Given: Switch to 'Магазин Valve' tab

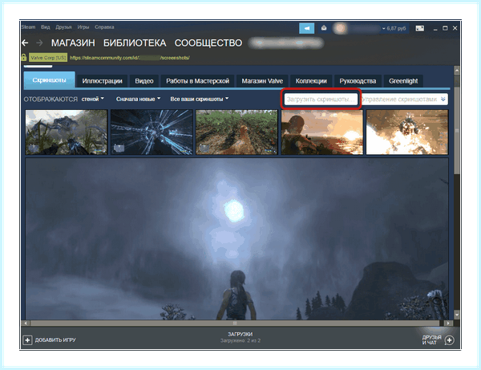Looking at the screenshot, I should (x=262, y=81).
